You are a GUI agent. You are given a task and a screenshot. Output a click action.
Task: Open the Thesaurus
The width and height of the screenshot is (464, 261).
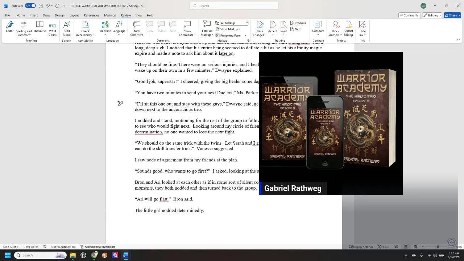click(x=40, y=28)
